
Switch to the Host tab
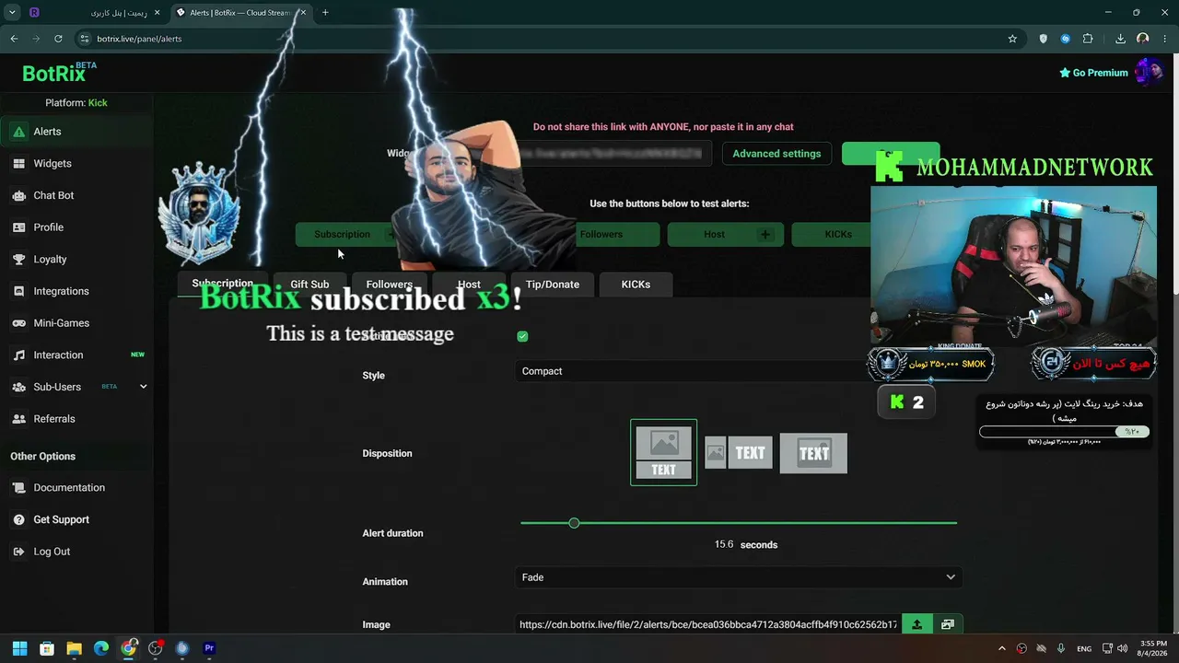(x=469, y=285)
